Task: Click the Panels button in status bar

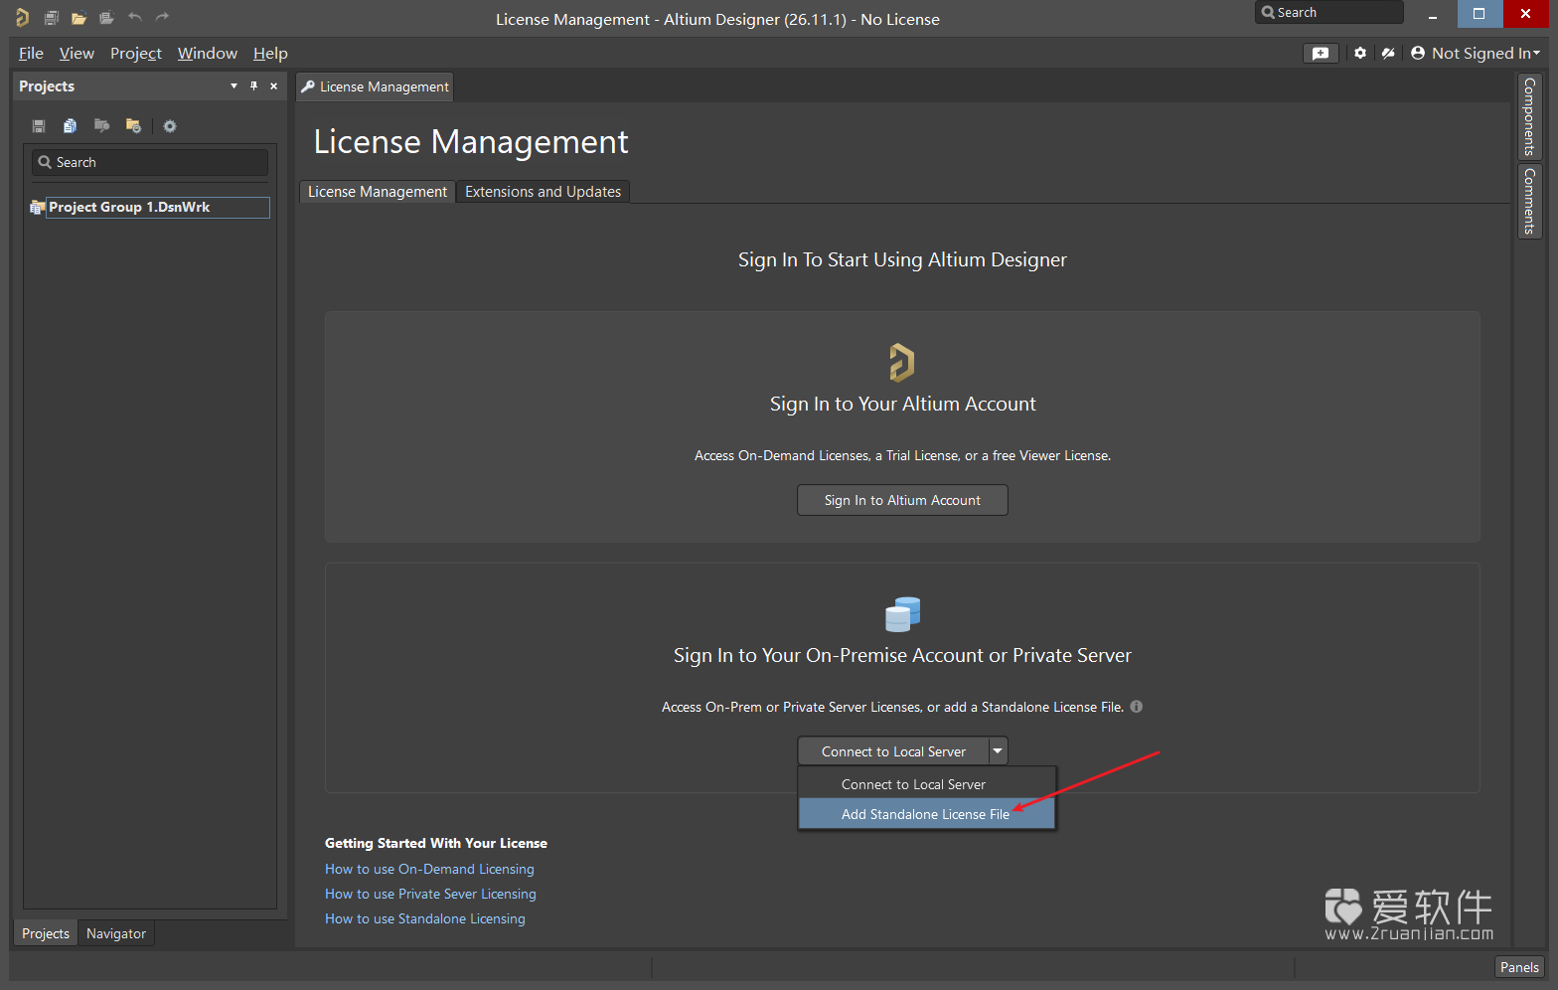Action: click(x=1519, y=967)
